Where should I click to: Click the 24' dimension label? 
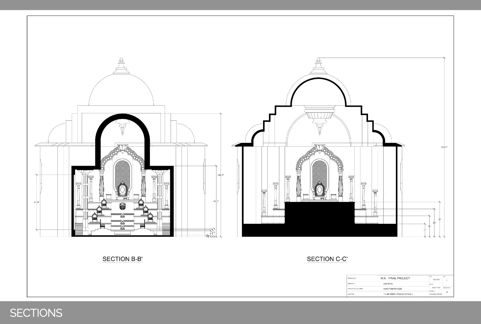[434, 223]
